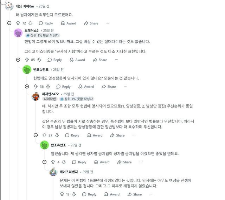The width and height of the screenshot is (225, 200).
Task: Upvote the comment with 4 votes
Action: (53, 162)
